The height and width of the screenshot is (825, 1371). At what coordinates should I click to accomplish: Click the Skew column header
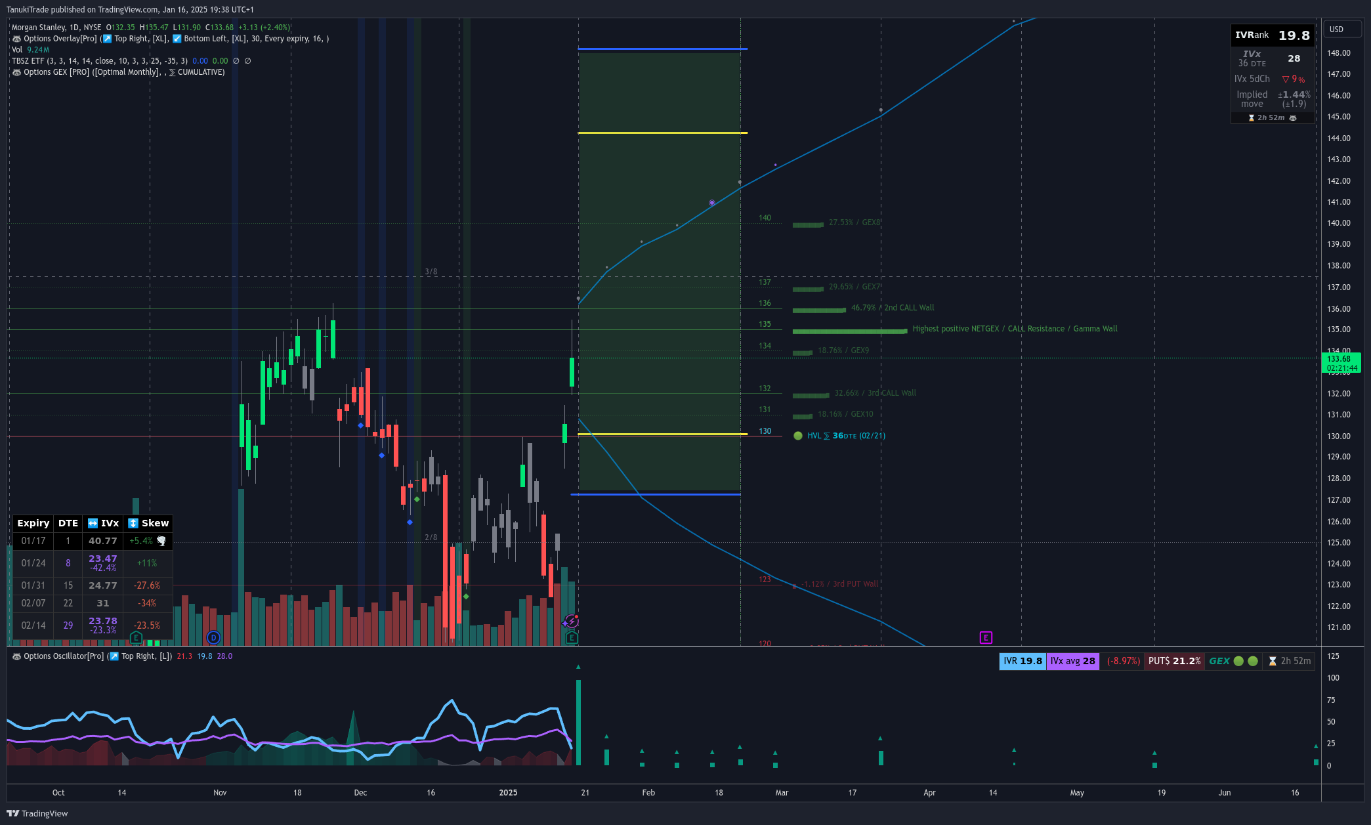148,523
